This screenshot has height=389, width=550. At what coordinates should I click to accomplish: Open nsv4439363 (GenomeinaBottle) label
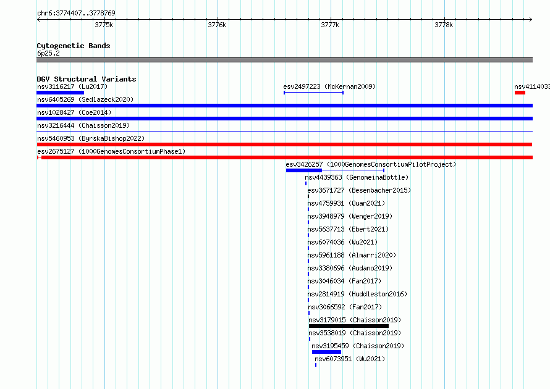[357, 177]
